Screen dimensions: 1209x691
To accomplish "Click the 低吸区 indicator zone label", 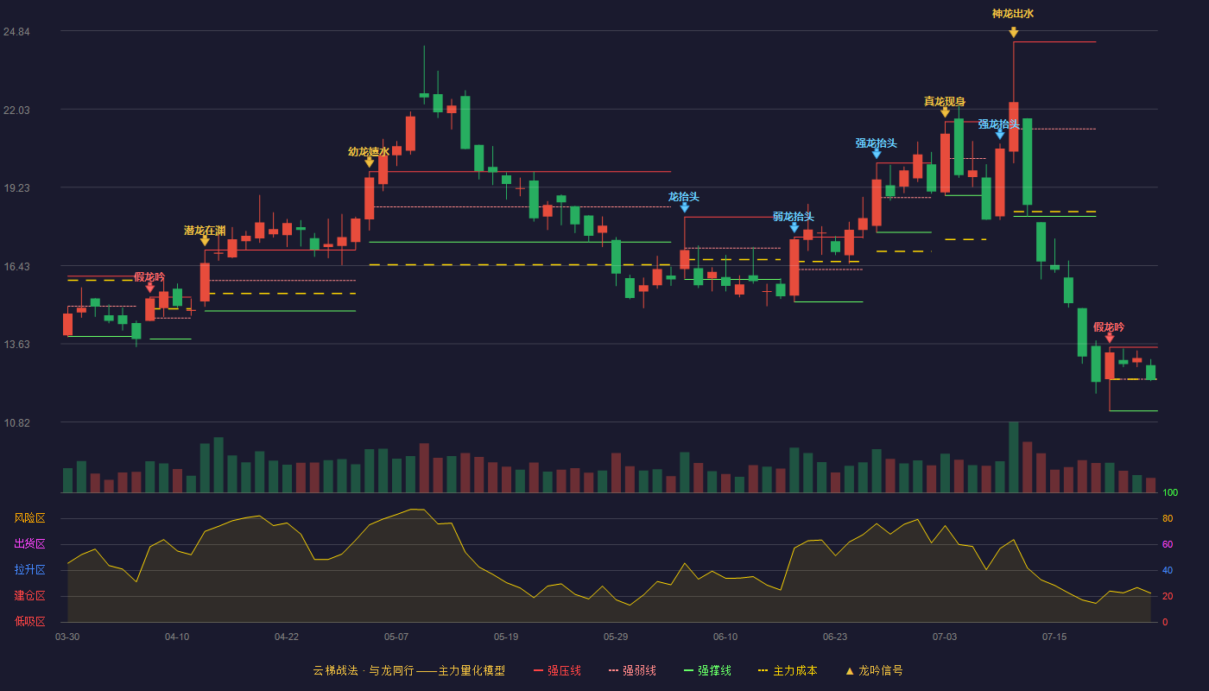I will coord(29,621).
